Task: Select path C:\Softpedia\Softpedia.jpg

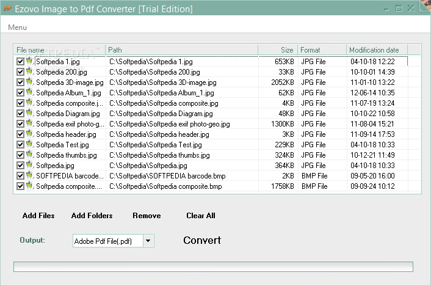Action: tap(148, 166)
